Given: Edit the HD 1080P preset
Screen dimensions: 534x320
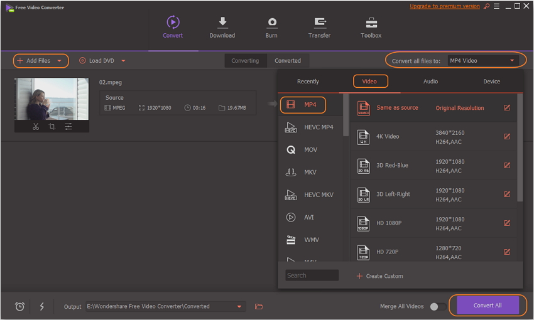Looking at the screenshot, I should [x=507, y=223].
